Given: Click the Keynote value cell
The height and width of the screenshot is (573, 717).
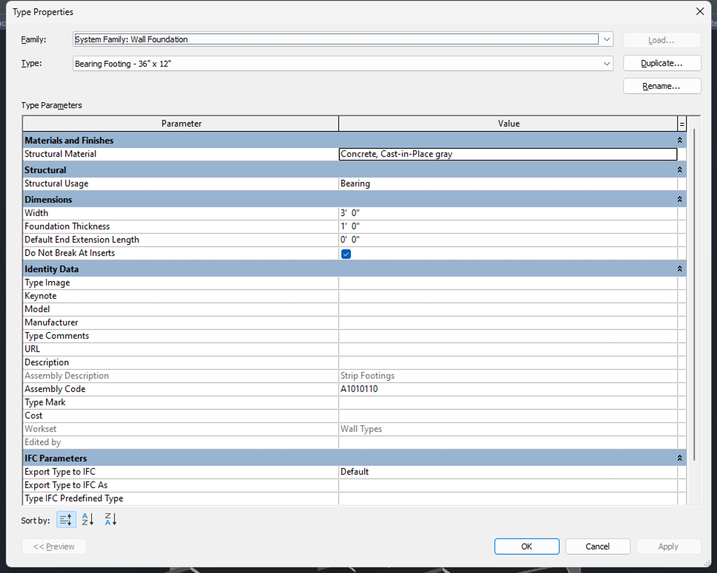Looking at the screenshot, I should tap(508, 296).
